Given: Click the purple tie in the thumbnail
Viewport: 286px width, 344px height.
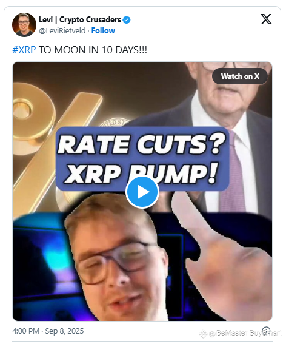Looking at the screenshot, I should [233, 171].
